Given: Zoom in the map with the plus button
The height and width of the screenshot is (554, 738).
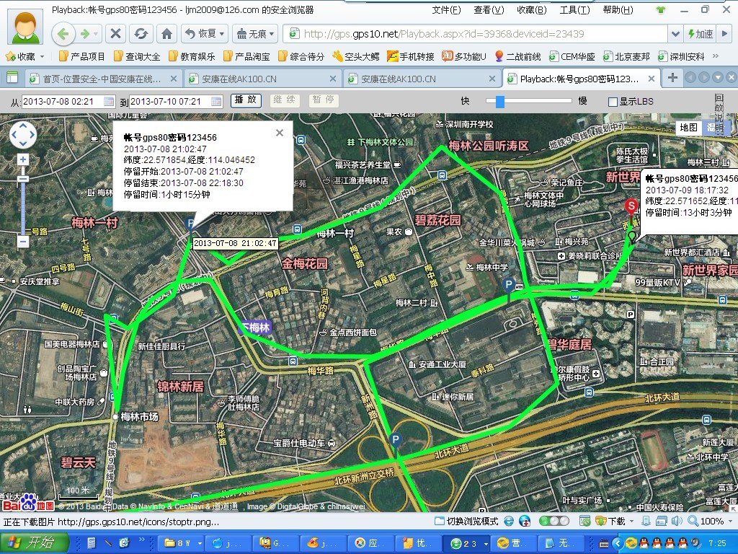Looking at the screenshot, I should [x=23, y=159].
